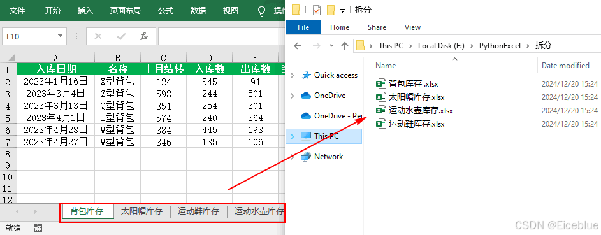
Task: Select column A header in Excel
Action: tap(56, 58)
